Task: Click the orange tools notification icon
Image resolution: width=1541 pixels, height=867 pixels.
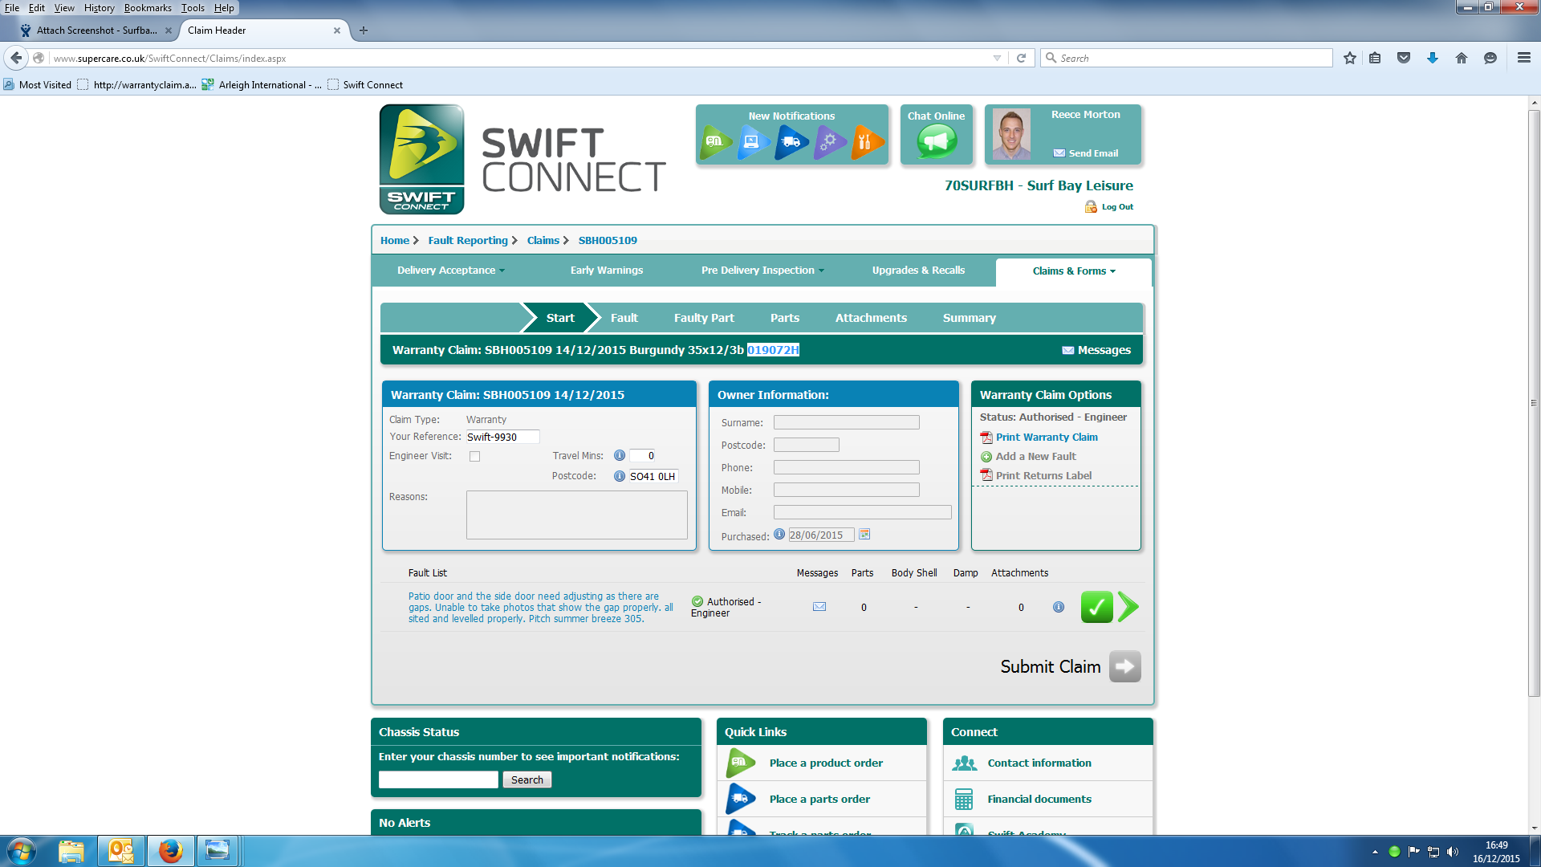Action: [x=866, y=142]
